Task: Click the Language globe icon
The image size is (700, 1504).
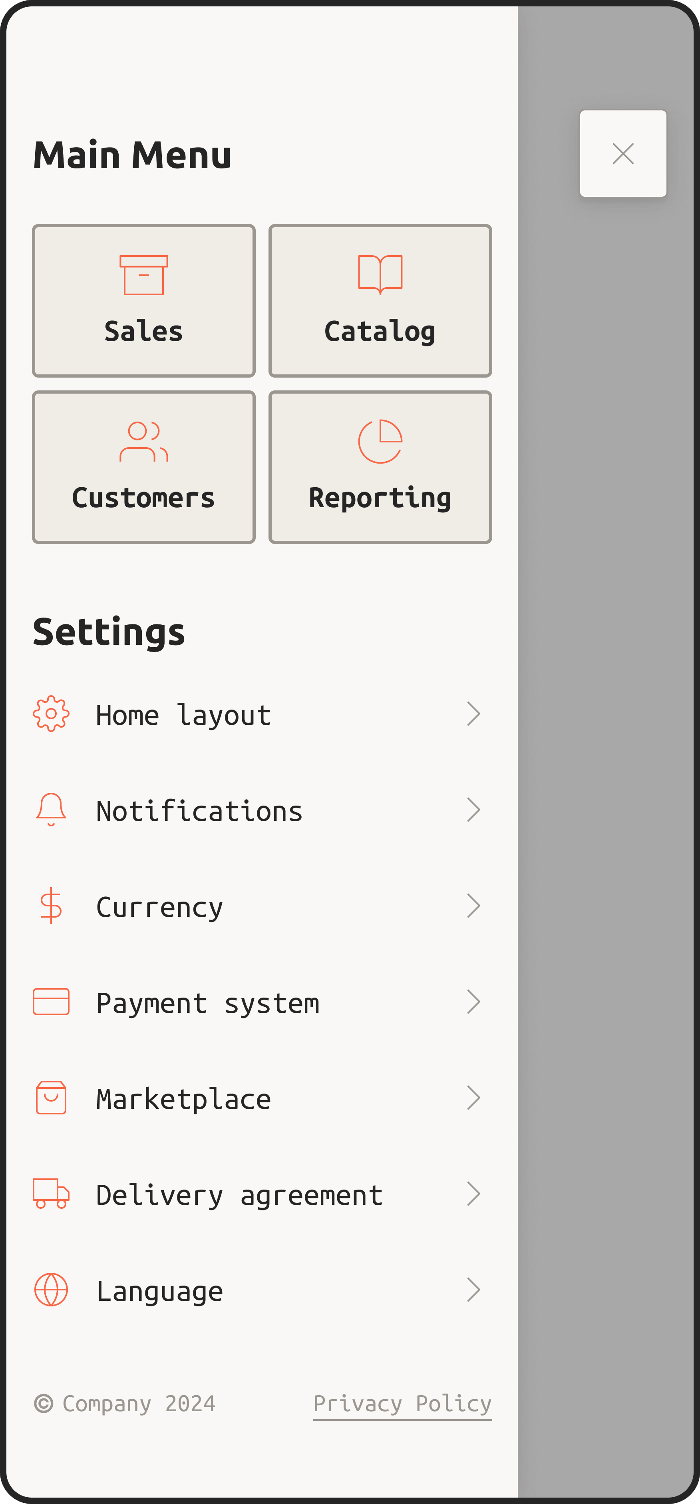Action: tap(51, 1290)
